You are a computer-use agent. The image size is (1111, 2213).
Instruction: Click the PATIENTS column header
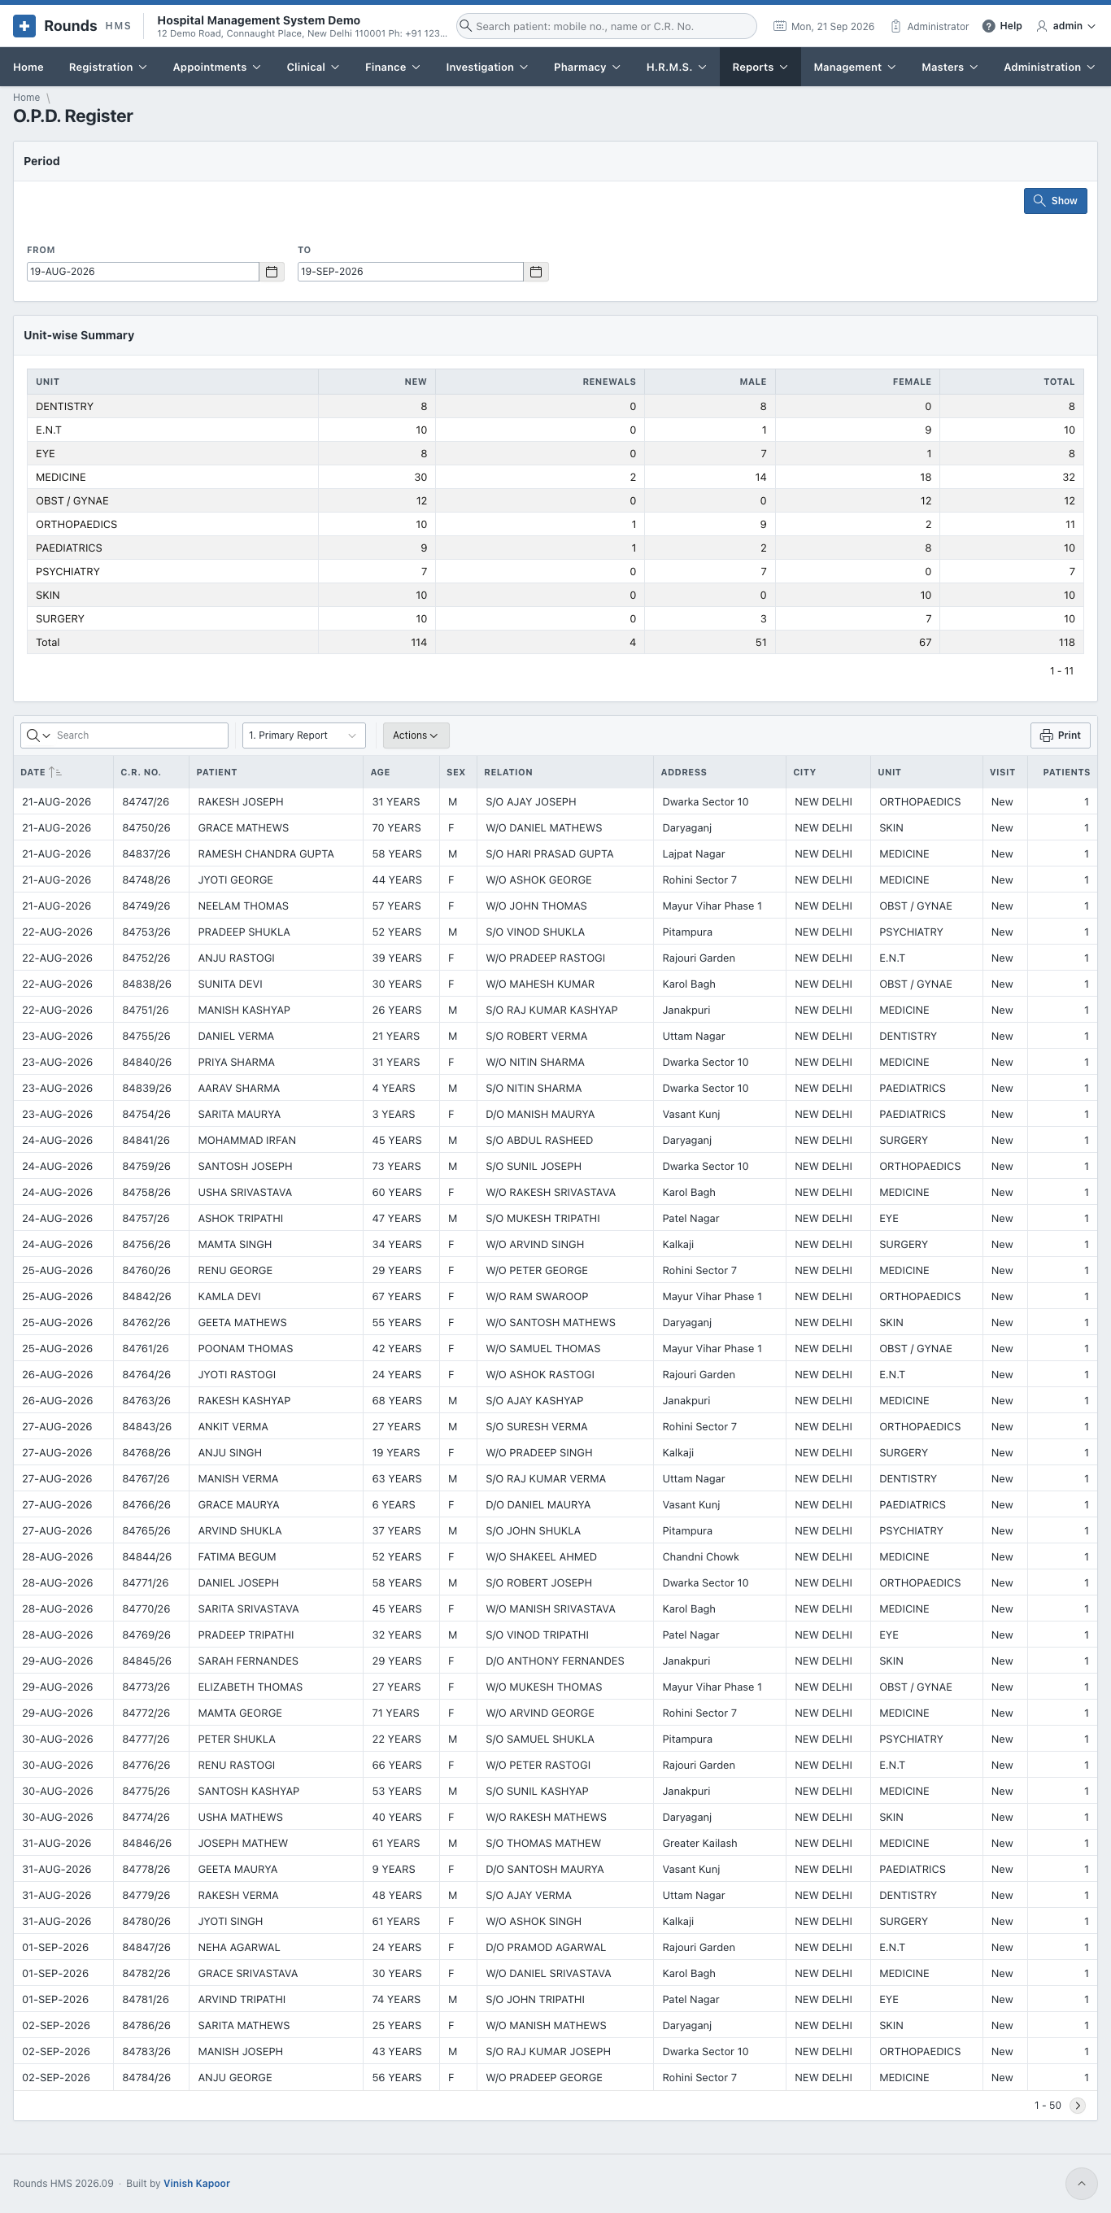click(x=1066, y=772)
